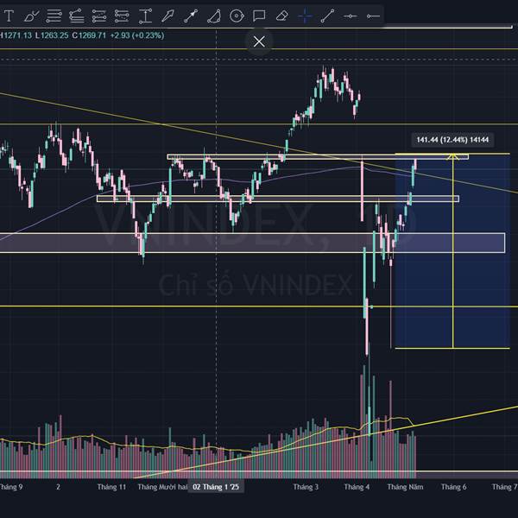Image resolution: width=518 pixels, height=518 pixels.
Task: Choose the Fibonacci fan tool
Action: pos(76,16)
